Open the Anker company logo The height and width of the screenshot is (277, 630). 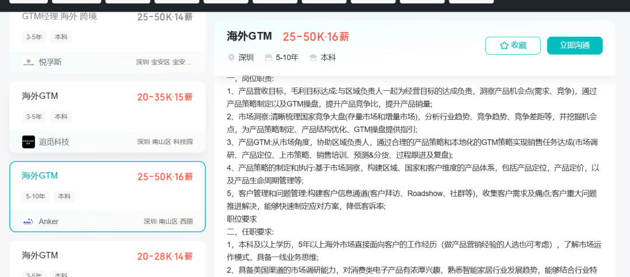[28, 221]
